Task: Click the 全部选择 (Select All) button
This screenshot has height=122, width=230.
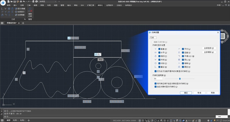Action: [209, 48]
